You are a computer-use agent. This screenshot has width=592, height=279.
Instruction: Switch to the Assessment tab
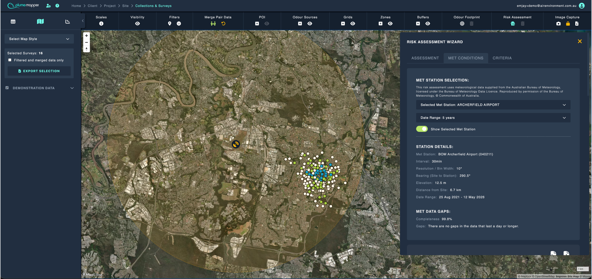pos(425,58)
